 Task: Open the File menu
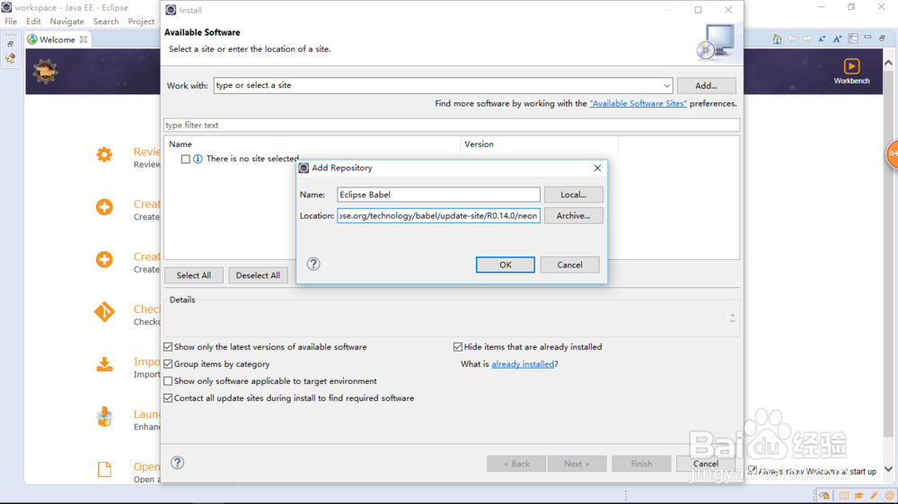pyautogui.click(x=11, y=22)
